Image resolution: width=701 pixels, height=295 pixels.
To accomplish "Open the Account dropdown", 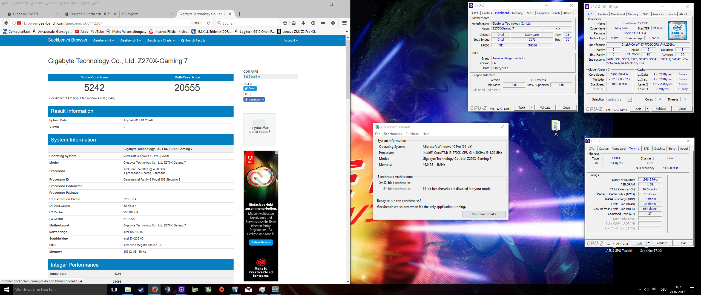I will (x=291, y=41).
